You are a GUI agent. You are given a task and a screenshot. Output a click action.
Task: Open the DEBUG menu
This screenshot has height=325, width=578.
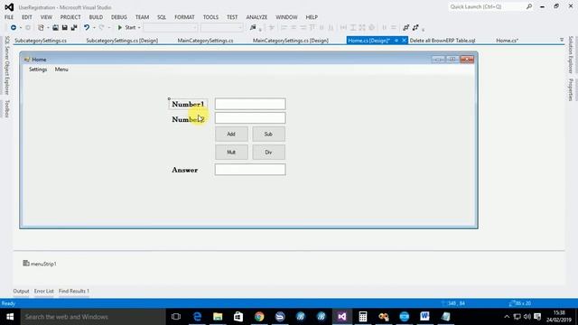[118, 17]
